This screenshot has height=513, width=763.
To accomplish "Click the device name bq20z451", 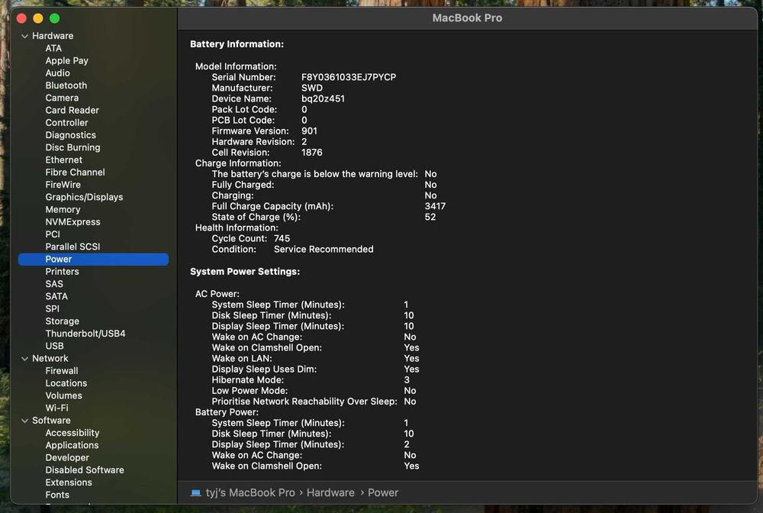I will [323, 98].
